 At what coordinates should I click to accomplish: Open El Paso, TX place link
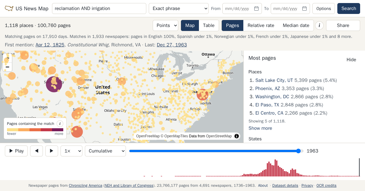point(267,105)
